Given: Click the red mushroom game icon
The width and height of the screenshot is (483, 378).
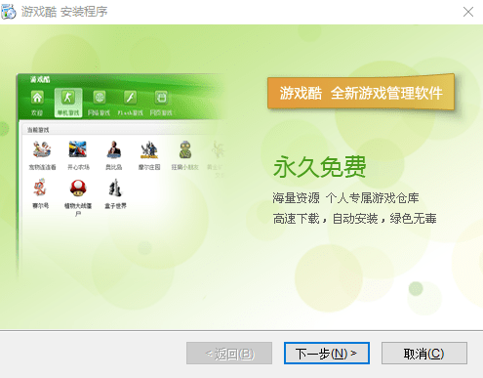Looking at the screenshot, I should pyautogui.click(x=78, y=189).
